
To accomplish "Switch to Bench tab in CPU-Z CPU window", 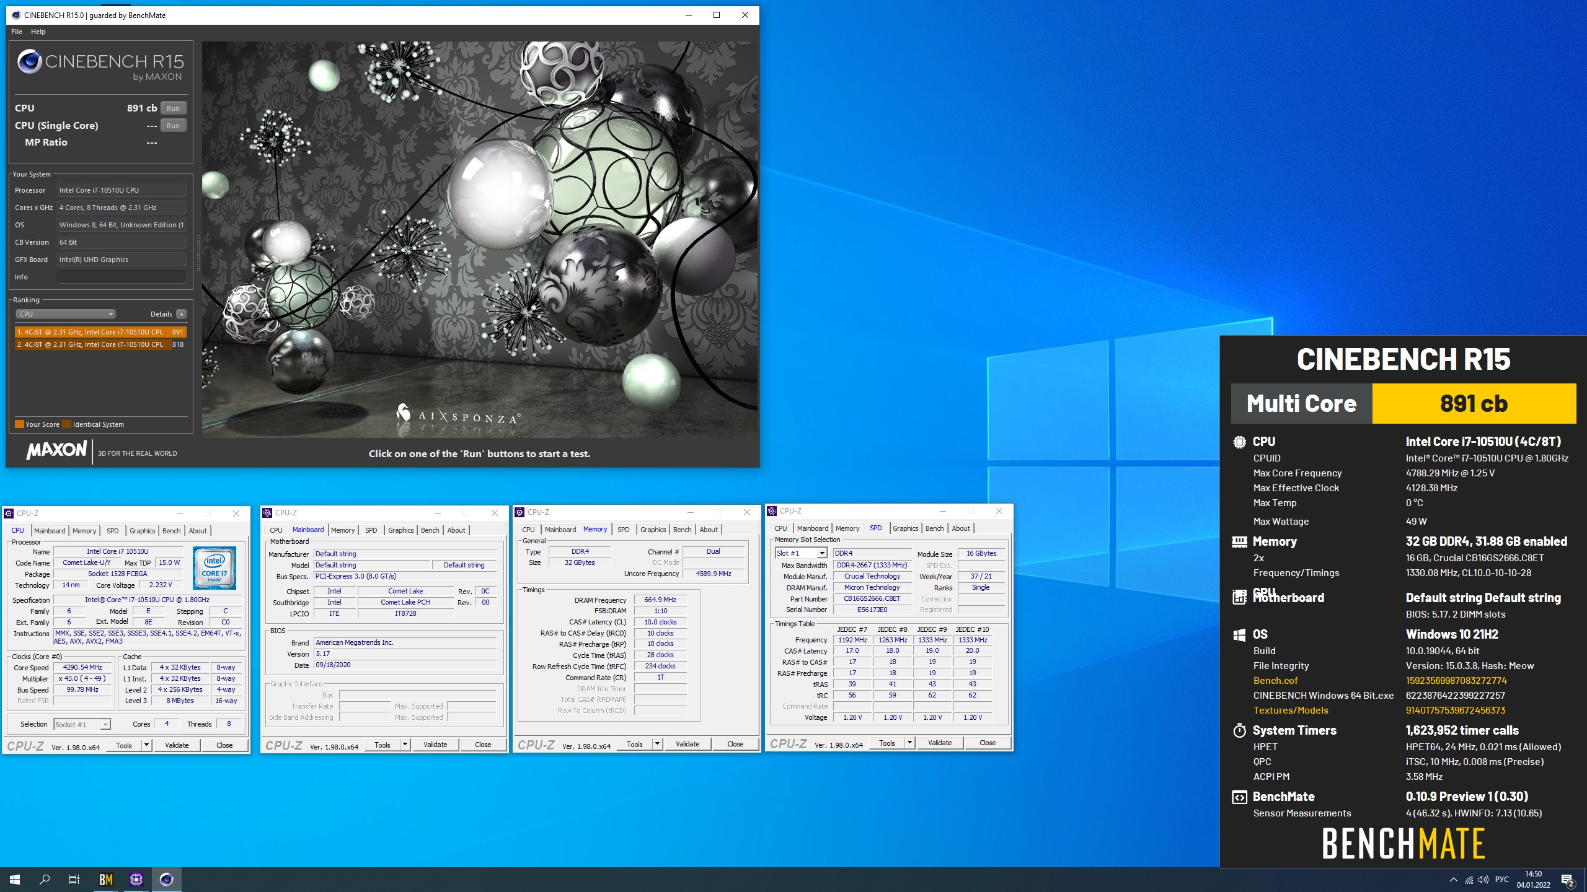I will 172,531.
